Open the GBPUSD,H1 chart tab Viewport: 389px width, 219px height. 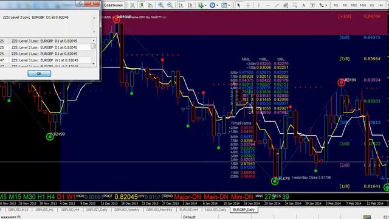tap(44, 210)
